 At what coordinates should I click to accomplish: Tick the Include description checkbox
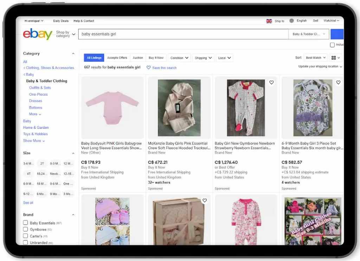click(x=332, y=45)
